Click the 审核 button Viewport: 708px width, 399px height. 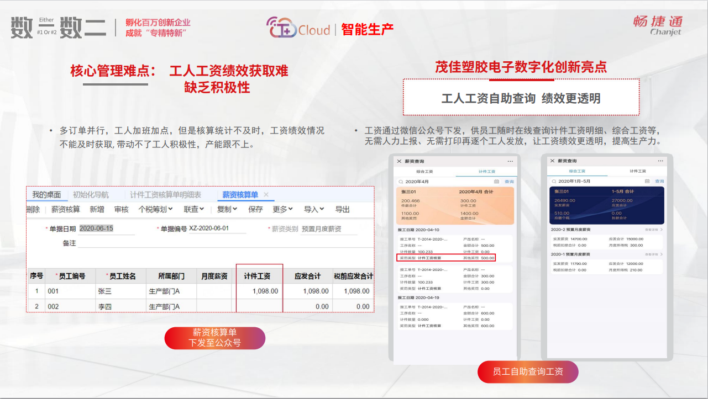click(x=121, y=209)
